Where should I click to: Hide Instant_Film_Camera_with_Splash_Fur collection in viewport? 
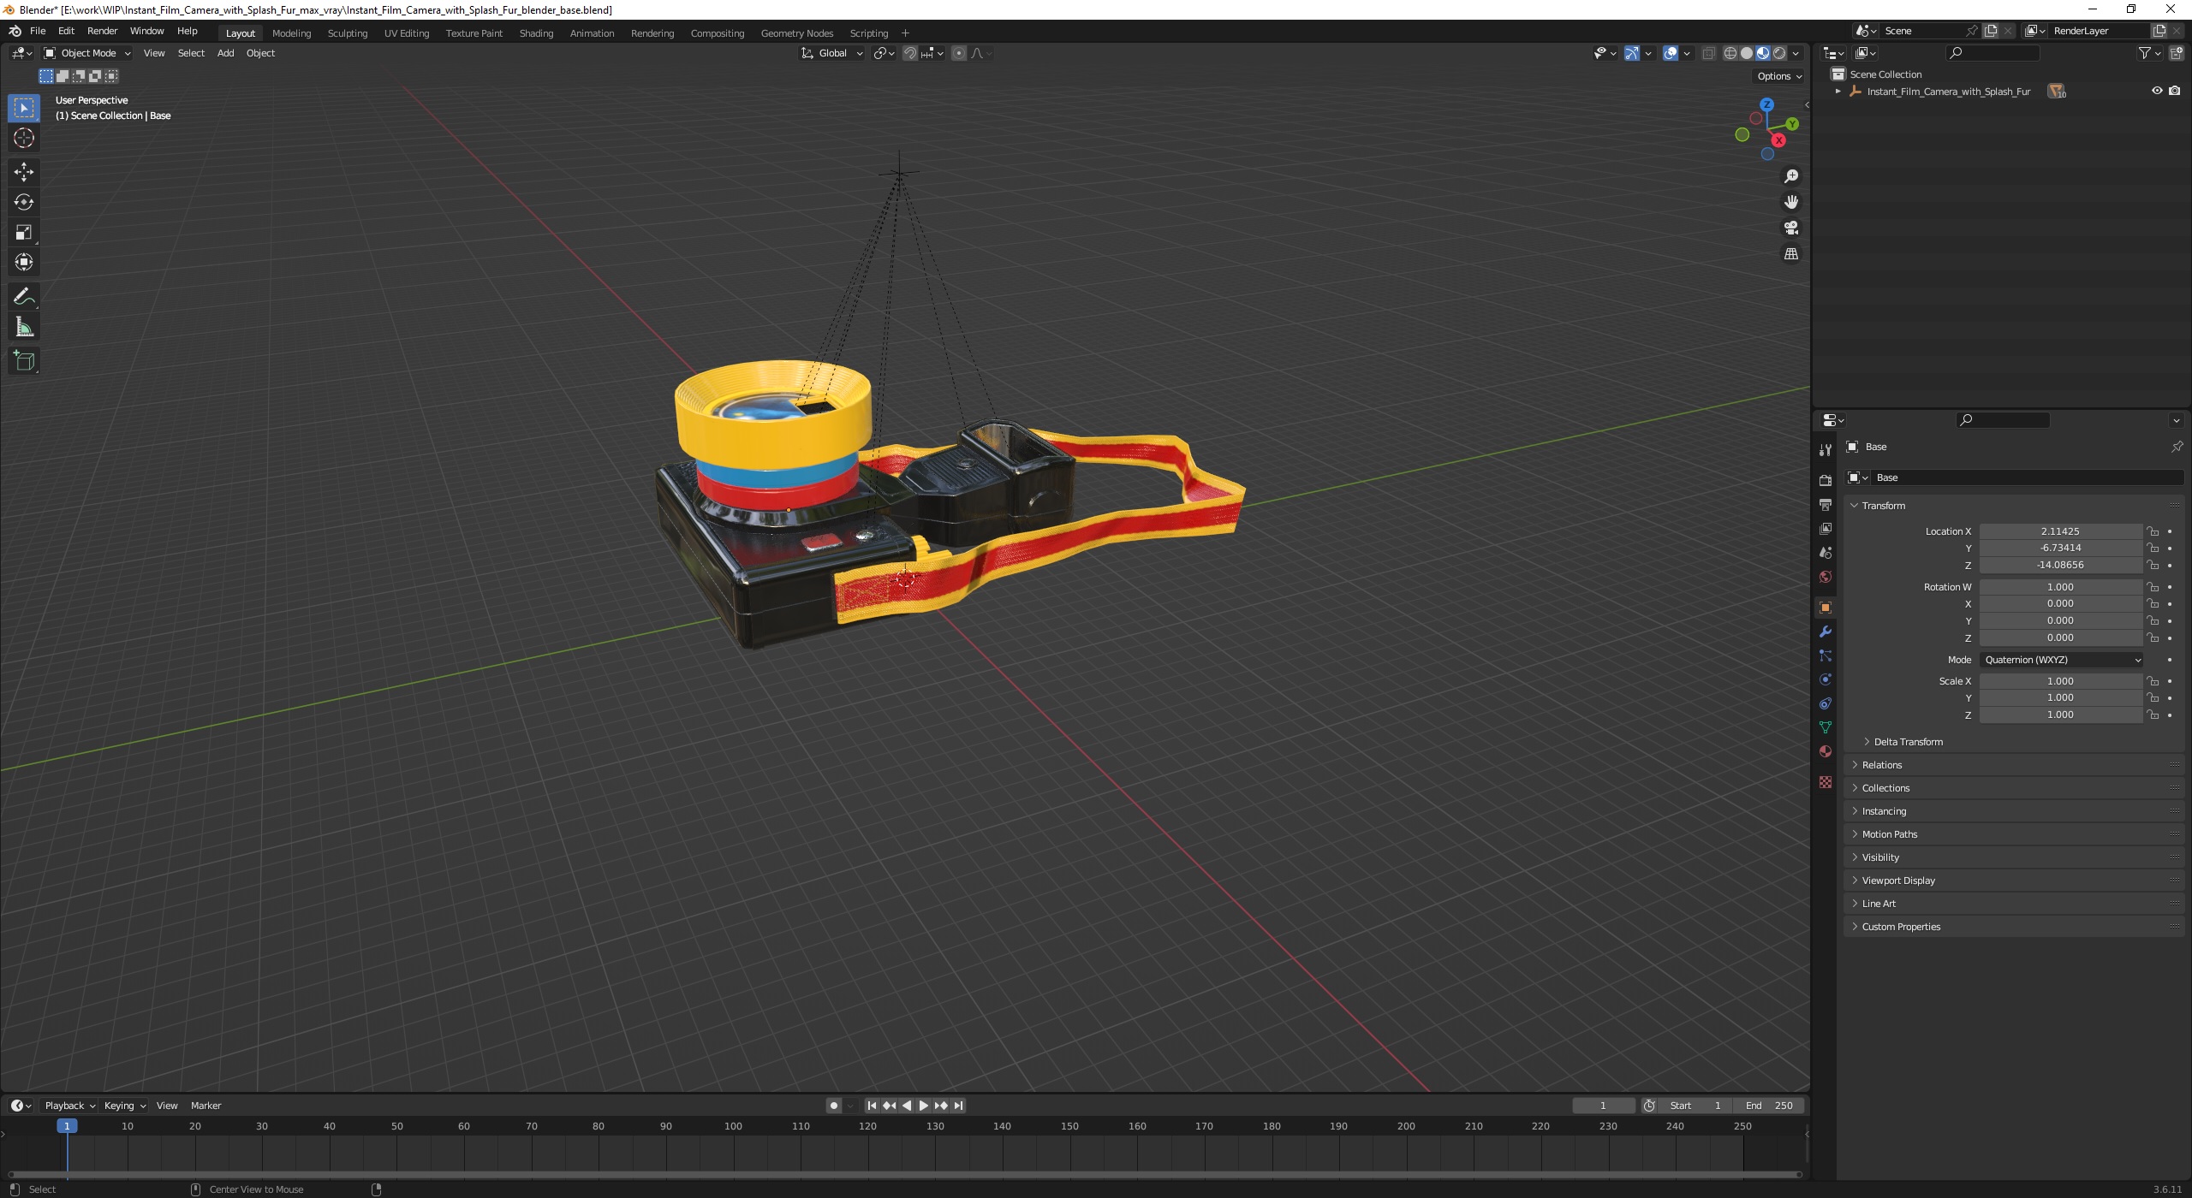[2157, 91]
